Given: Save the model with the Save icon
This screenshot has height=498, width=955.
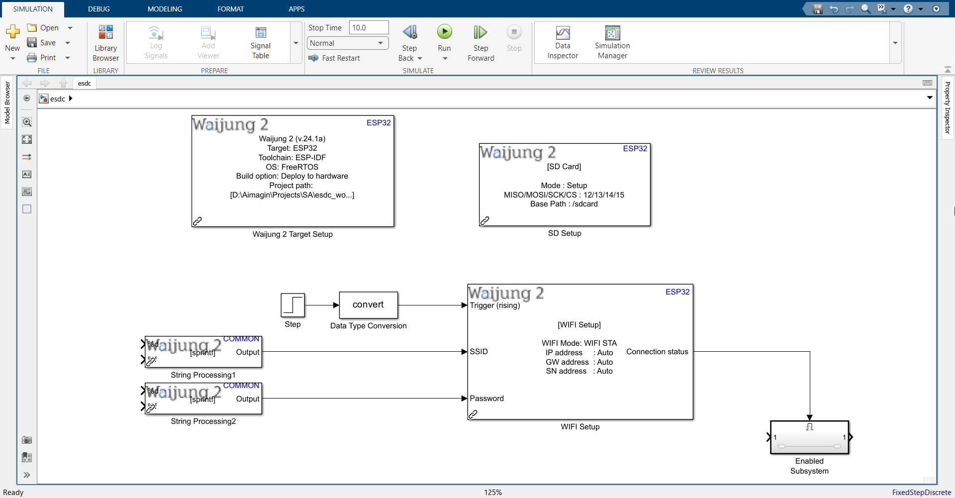Looking at the screenshot, I should (32, 43).
